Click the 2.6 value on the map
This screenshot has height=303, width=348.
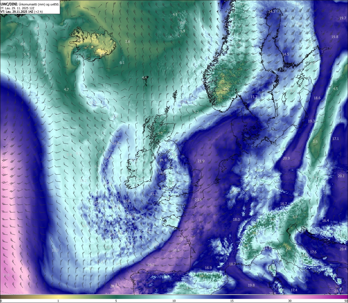pos(288,249)
